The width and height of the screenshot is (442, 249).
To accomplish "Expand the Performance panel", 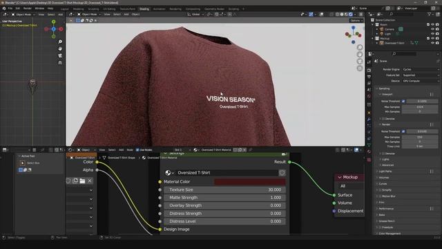I will (386, 209).
